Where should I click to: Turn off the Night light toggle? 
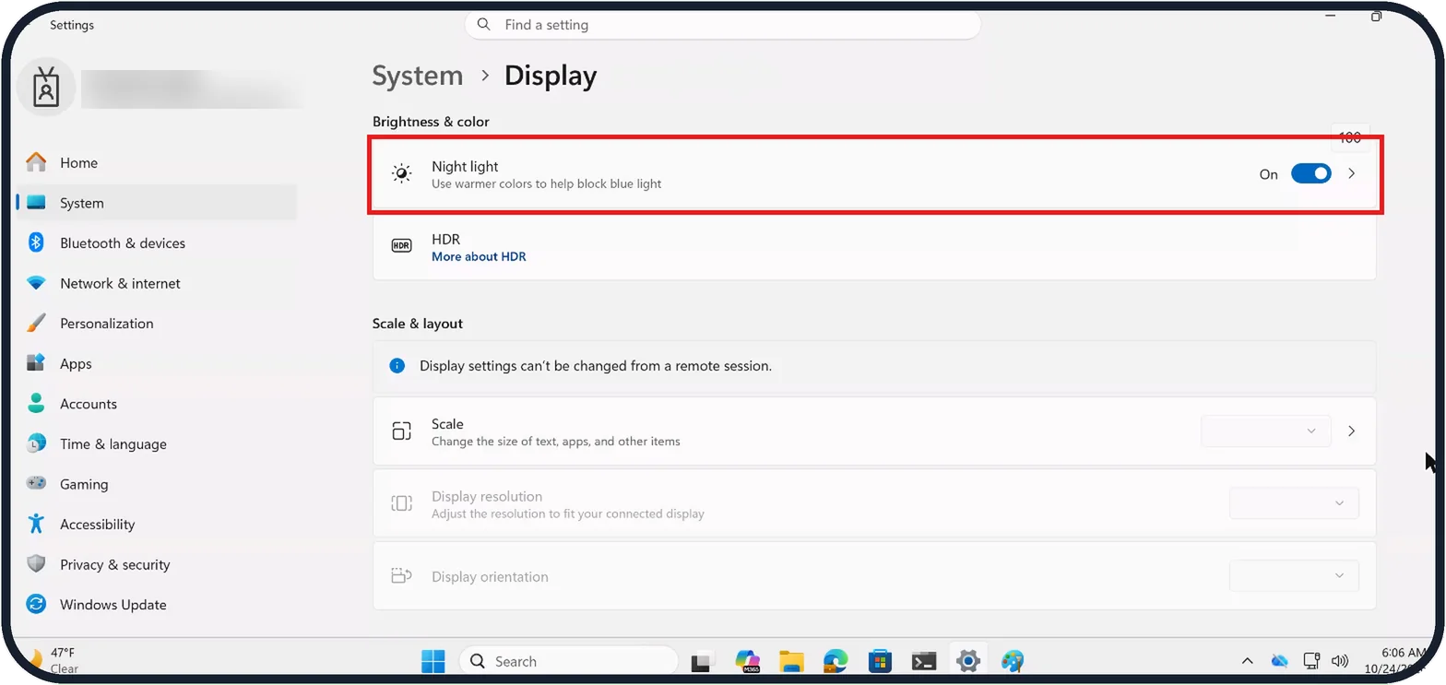1310,173
